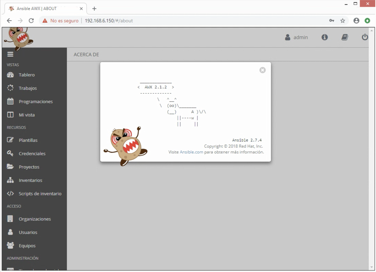The image size is (376, 272).
Task: Minimize the browser window
Action: pos(346,4)
